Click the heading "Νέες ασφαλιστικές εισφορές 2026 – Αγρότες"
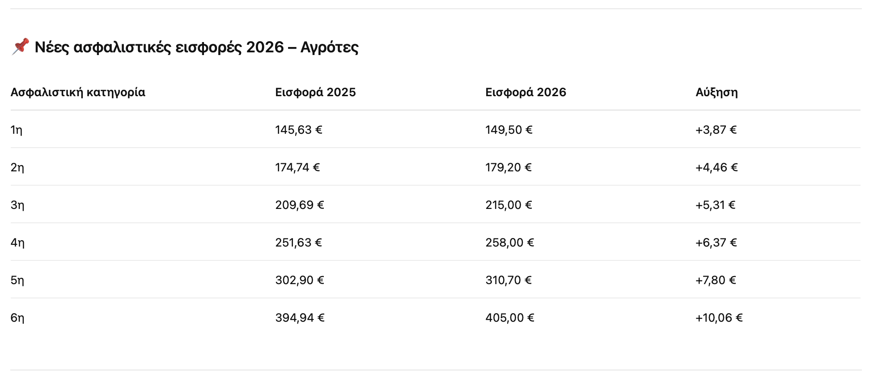 [196, 47]
